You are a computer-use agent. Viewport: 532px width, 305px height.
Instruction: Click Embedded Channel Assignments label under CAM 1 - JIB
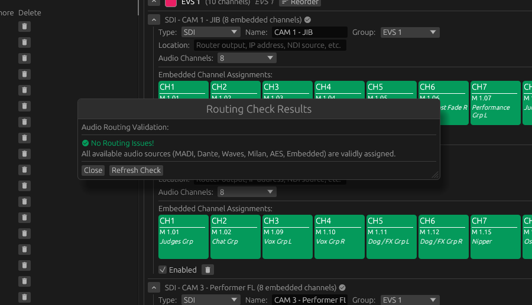[x=215, y=74]
